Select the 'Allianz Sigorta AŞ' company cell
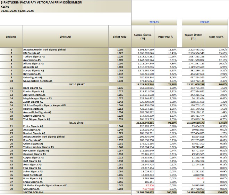 [x=66, y=63]
